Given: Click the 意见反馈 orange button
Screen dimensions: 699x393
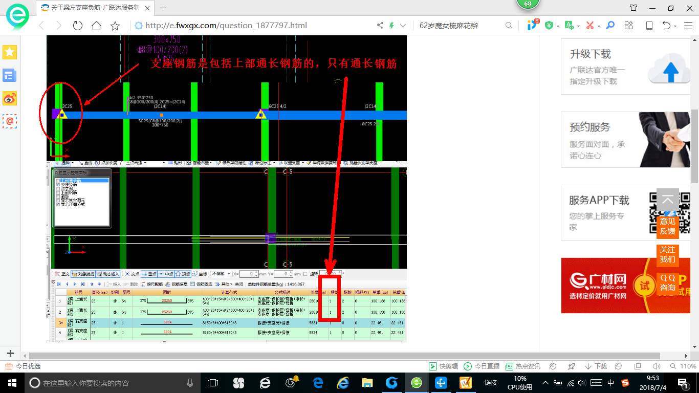Looking at the screenshot, I should (x=668, y=227).
